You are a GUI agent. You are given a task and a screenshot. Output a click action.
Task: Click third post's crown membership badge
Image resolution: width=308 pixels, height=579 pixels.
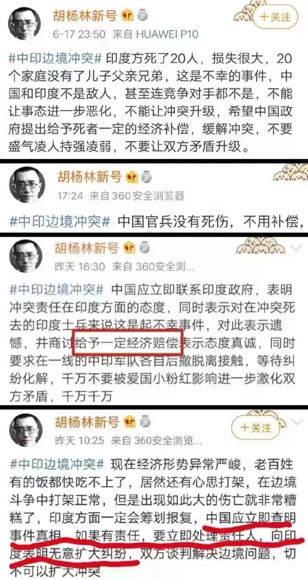[130, 247]
